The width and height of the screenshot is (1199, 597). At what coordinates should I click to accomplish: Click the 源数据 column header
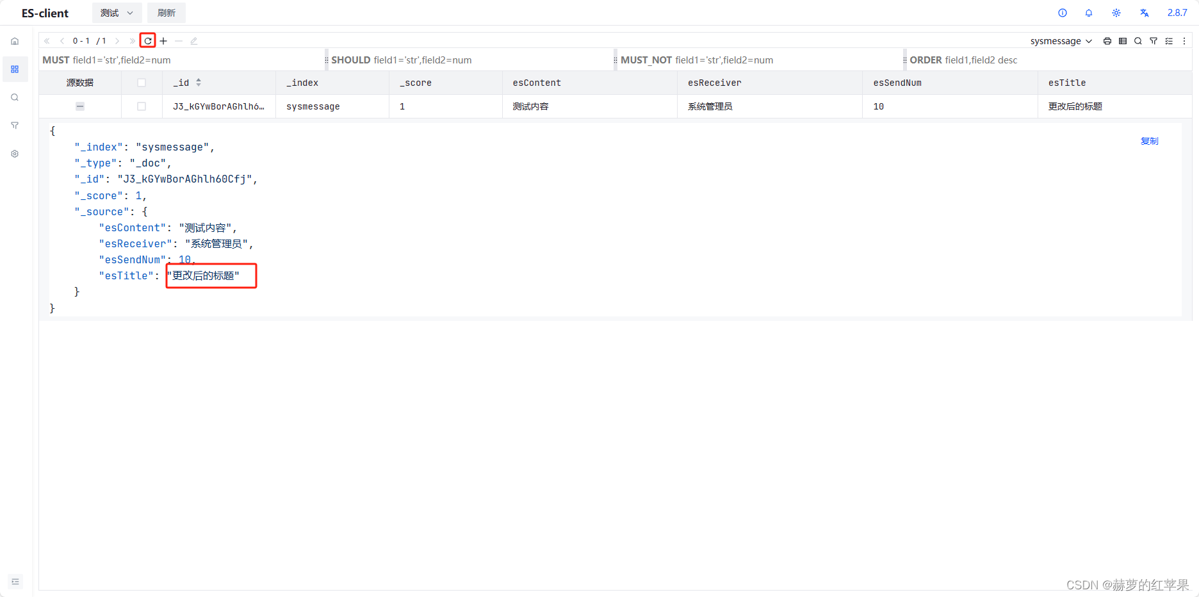[80, 83]
